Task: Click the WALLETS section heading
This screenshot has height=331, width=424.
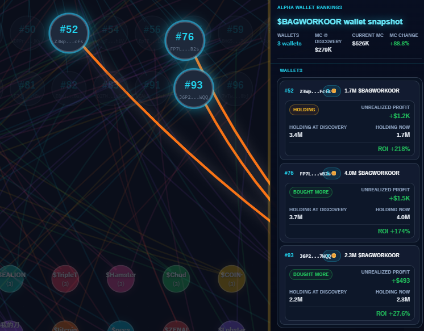Action: 291,70
